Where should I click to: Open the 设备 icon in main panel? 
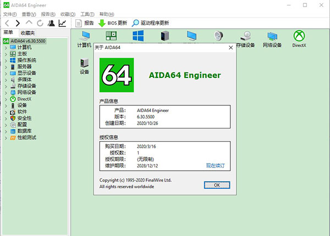pos(84,65)
